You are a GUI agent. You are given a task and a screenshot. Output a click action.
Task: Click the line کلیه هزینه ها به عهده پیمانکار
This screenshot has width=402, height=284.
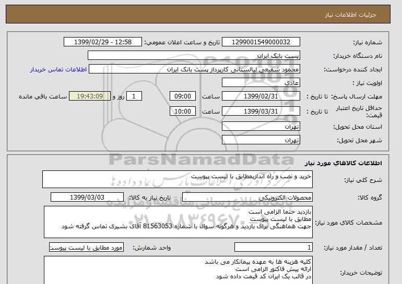click(258, 262)
